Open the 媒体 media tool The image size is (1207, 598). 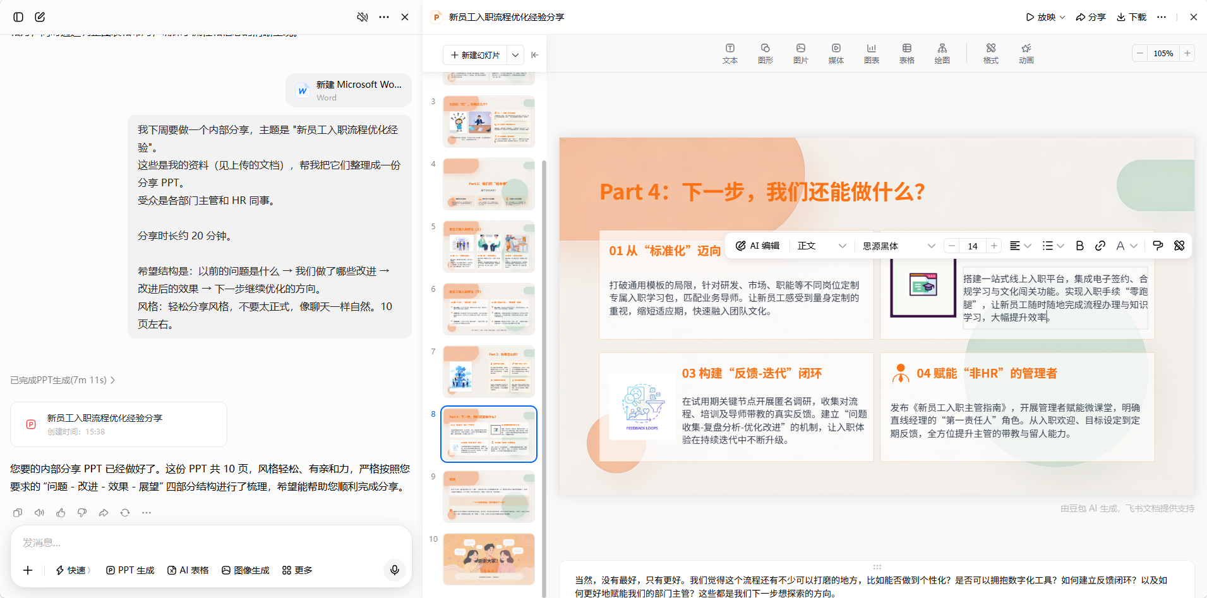[x=836, y=54]
